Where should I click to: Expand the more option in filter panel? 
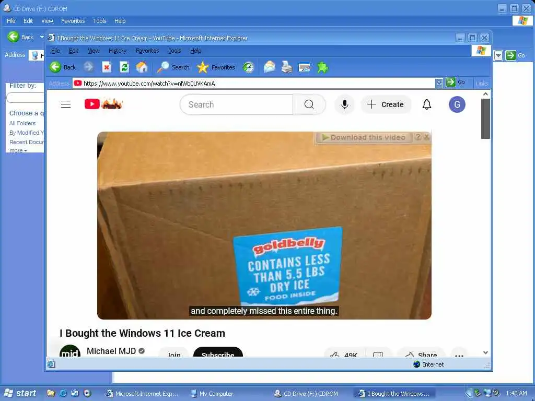(x=18, y=150)
